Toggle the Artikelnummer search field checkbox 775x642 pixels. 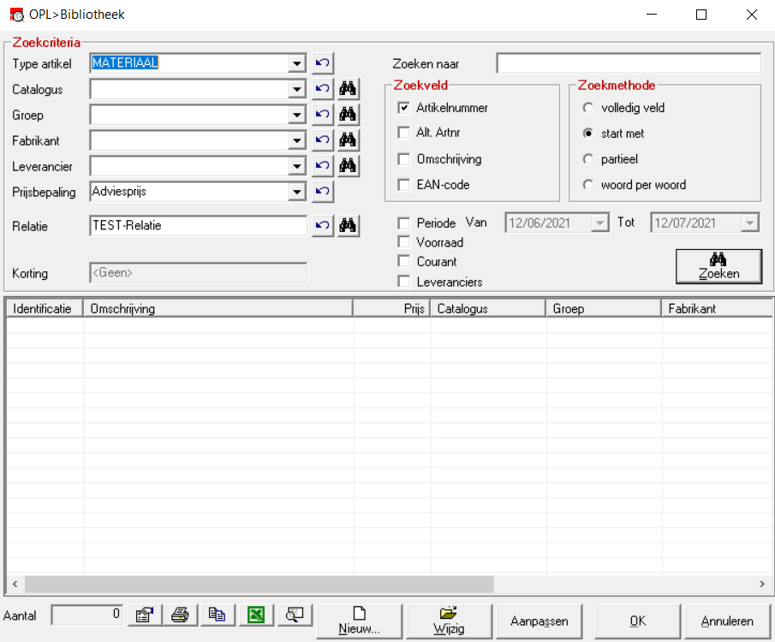pos(404,108)
